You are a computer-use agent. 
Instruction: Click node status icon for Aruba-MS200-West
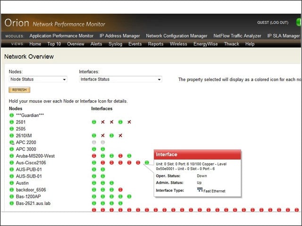click(11, 156)
